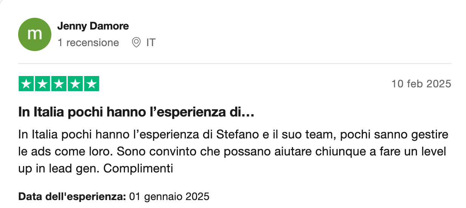Viewport: 466px width, 208px height.
Task: Select the fifth rating star
Action: (x=91, y=84)
